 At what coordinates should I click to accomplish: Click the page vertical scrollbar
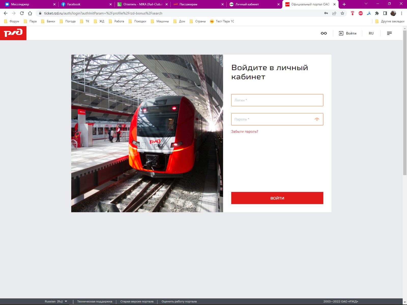(x=405, y=102)
